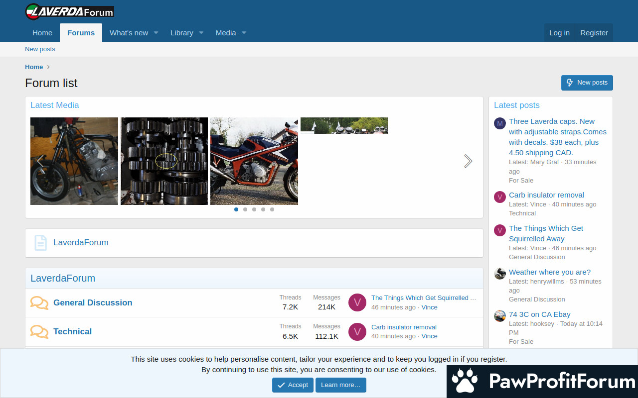The width and height of the screenshot is (638, 398).
Task: Open the Library tab
Action: click(x=181, y=33)
